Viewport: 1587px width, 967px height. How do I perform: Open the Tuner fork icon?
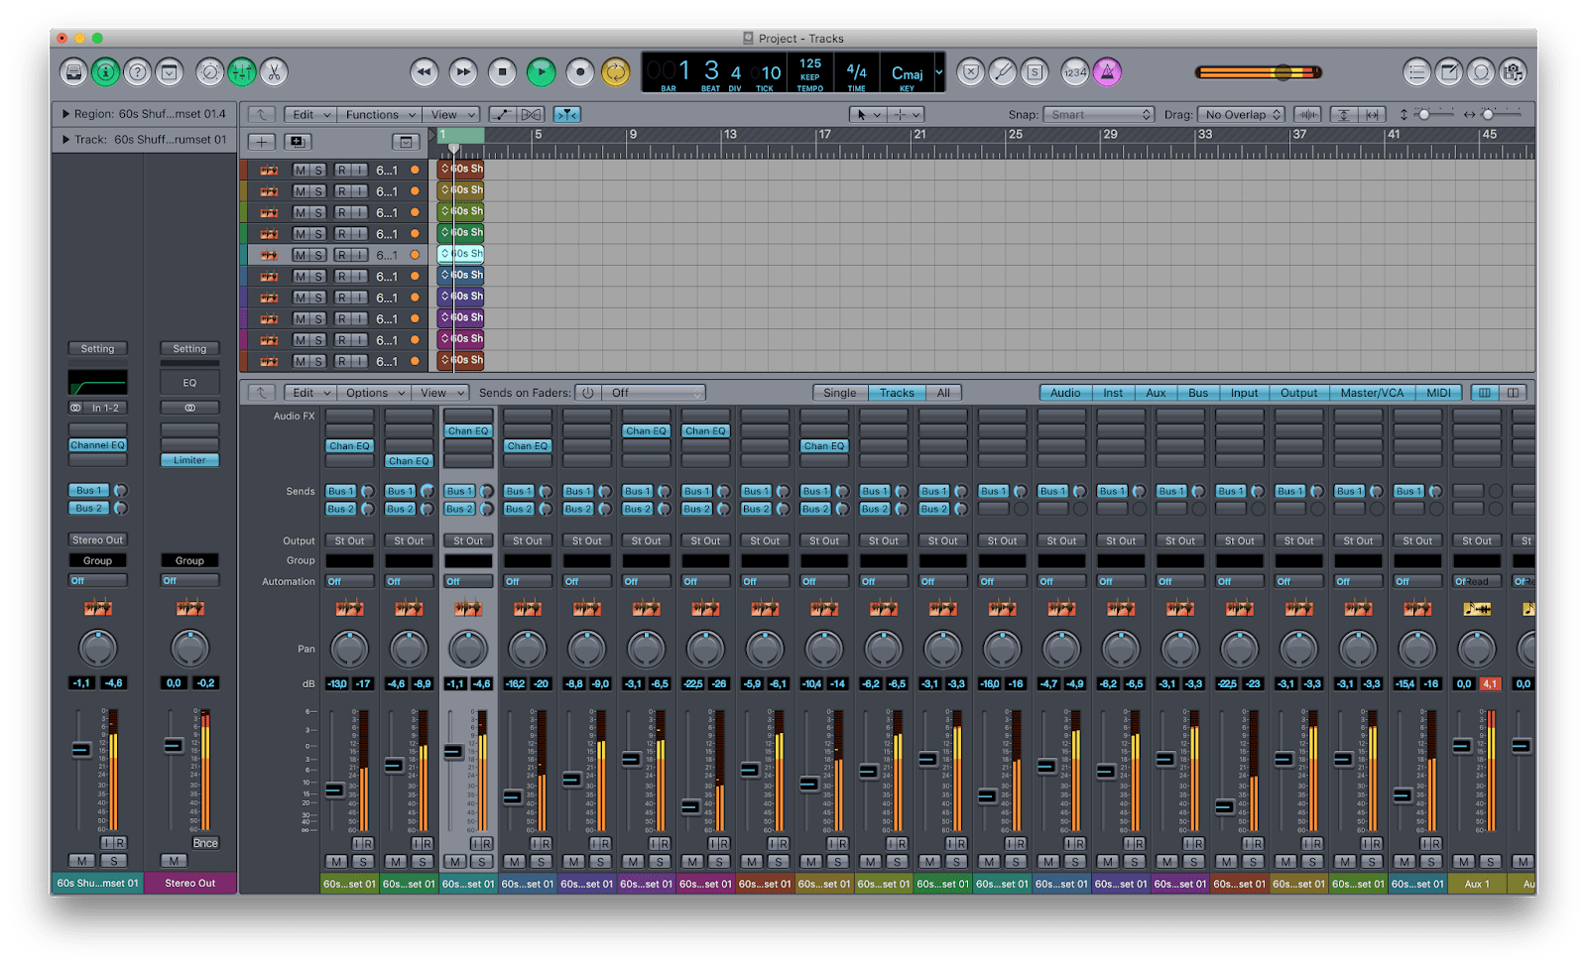click(1002, 71)
